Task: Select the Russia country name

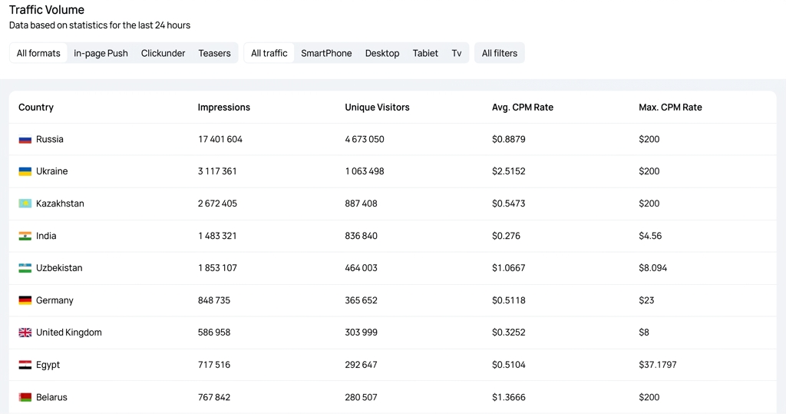Action: (50, 139)
